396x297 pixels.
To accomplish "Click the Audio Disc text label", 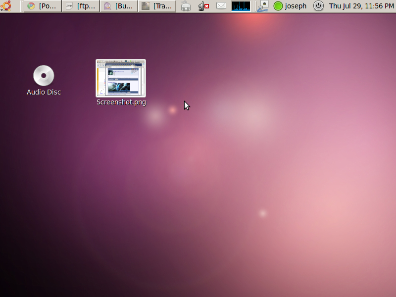I will 44,92.
